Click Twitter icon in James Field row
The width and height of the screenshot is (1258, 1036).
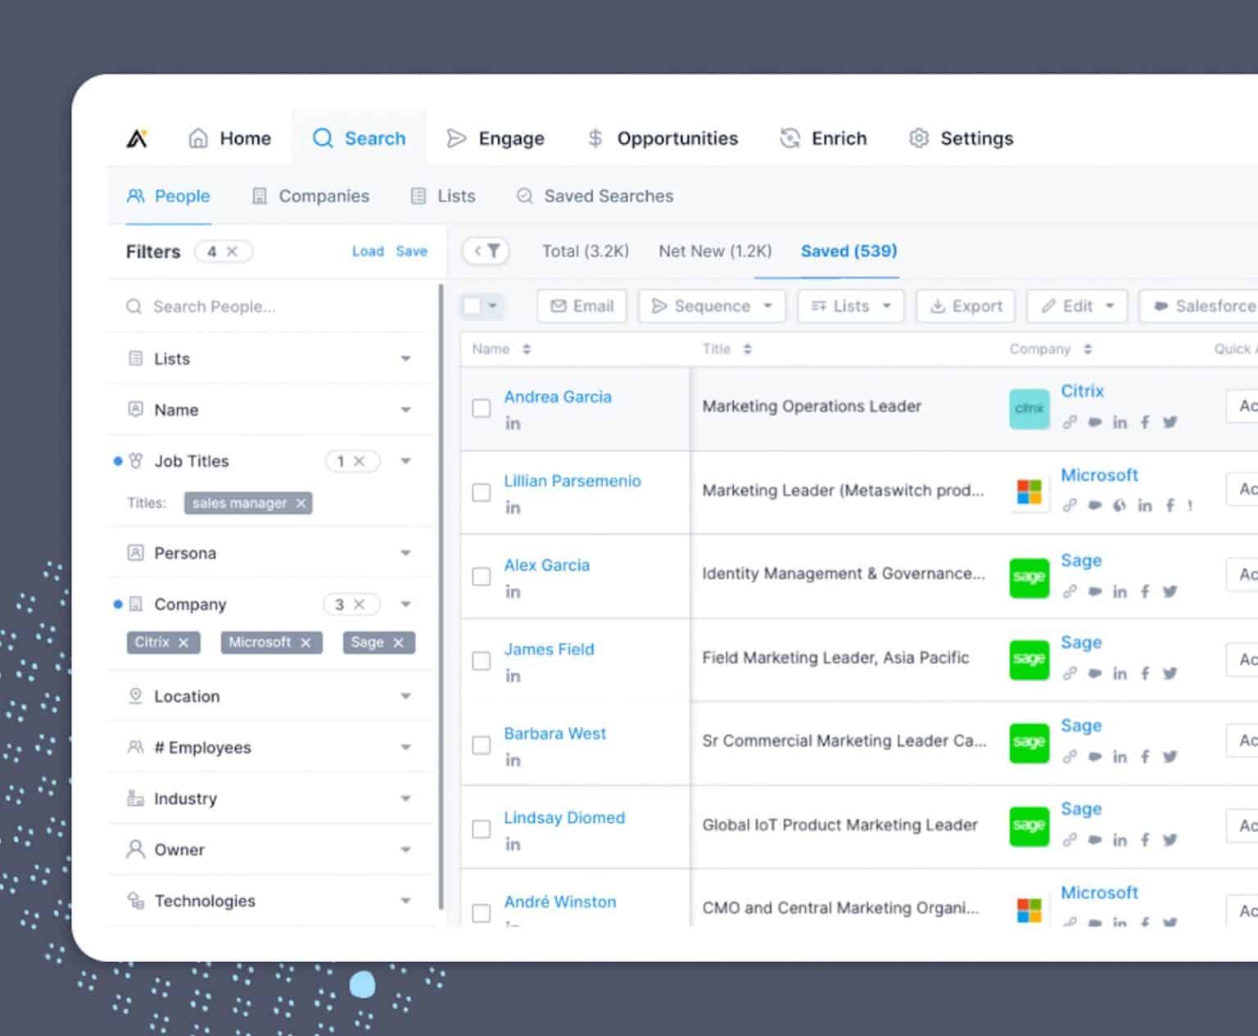click(x=1170, y=673)
